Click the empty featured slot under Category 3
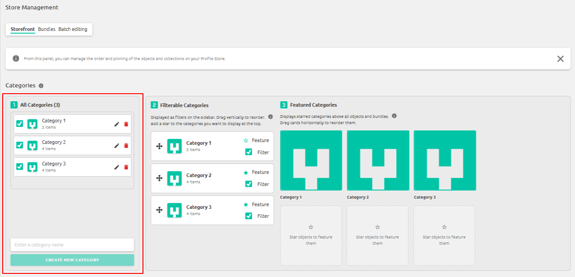Image resolution: width=575 pixels, height=277 pixels. pos(445,235)
